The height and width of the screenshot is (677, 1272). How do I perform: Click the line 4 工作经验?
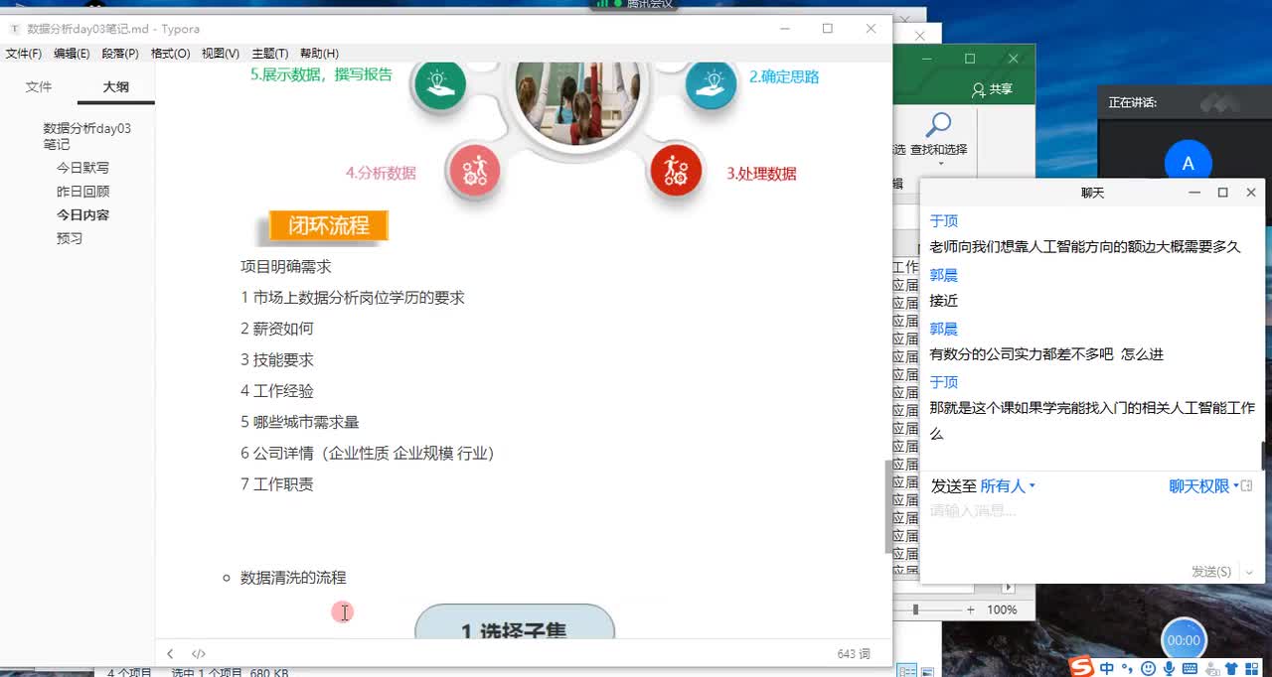[277, 391]
